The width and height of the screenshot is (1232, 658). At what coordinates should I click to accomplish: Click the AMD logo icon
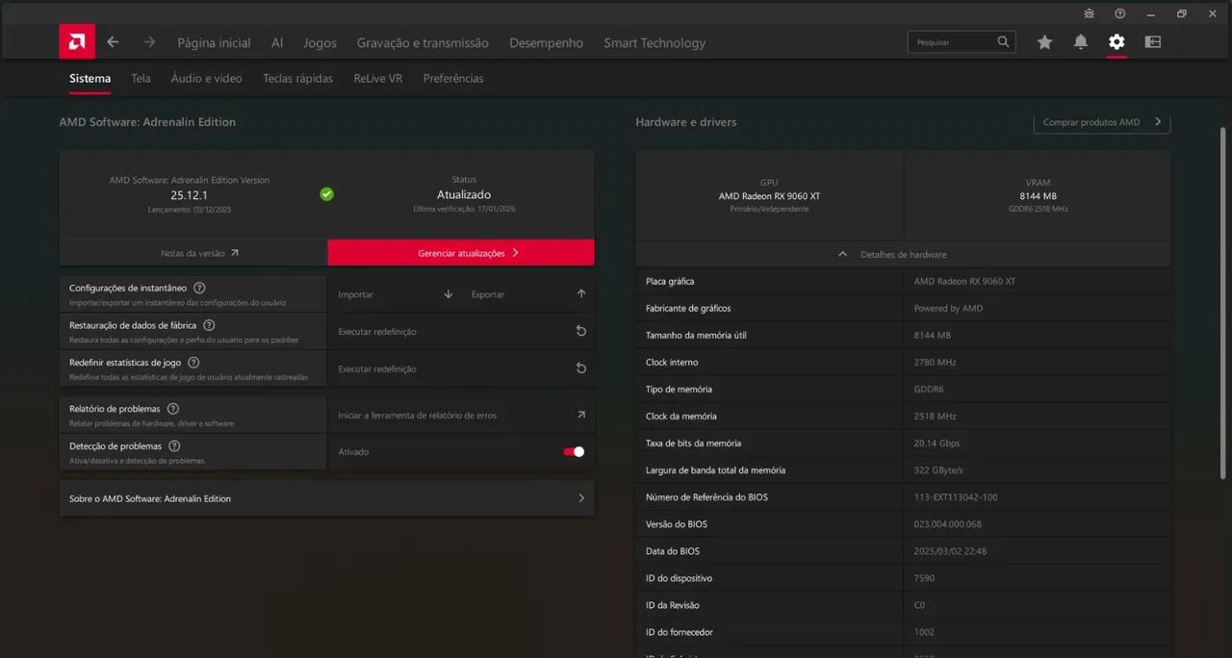coord(77,42)
